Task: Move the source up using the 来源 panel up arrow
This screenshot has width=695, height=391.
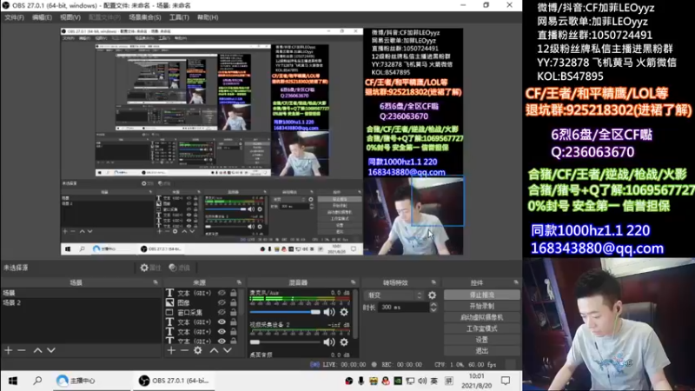Action: point(214,350)
